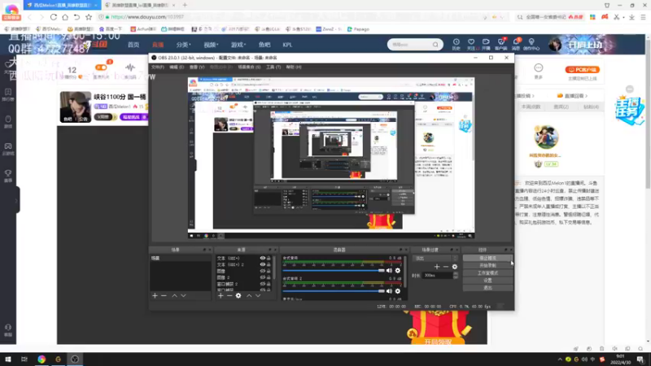Open OBS Tools menu
Screen dimensions: 651x366
[273, 67]
